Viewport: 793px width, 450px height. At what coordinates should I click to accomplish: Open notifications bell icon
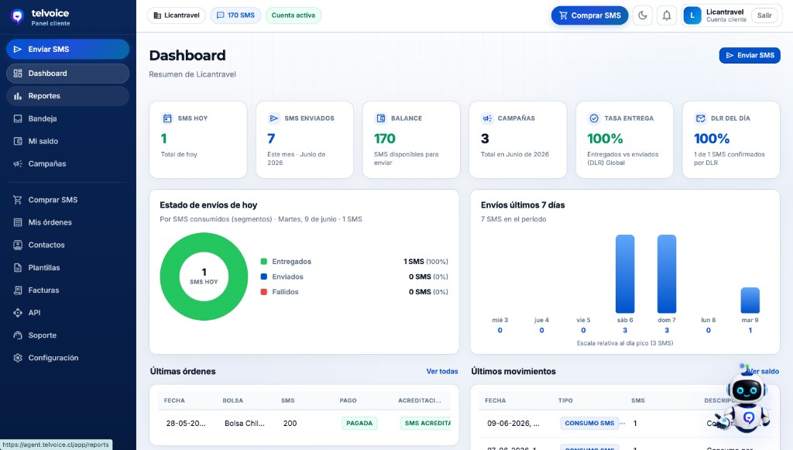click(x=667, y=15)
